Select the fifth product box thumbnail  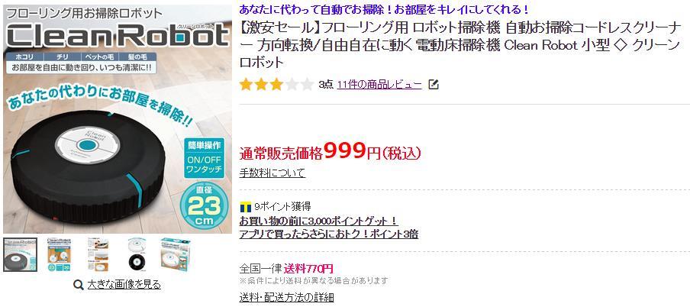coord(175,254)
